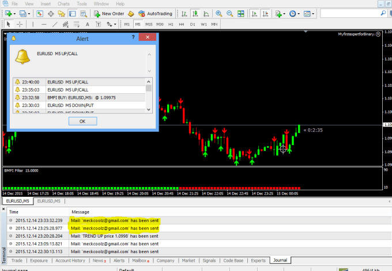Switch chart to bar chart icon
The width and height of the screenshot is (392, 271).
[x=184, y=13]
